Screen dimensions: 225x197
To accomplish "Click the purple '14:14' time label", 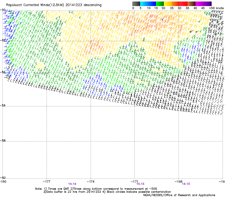I will [72, 184].
